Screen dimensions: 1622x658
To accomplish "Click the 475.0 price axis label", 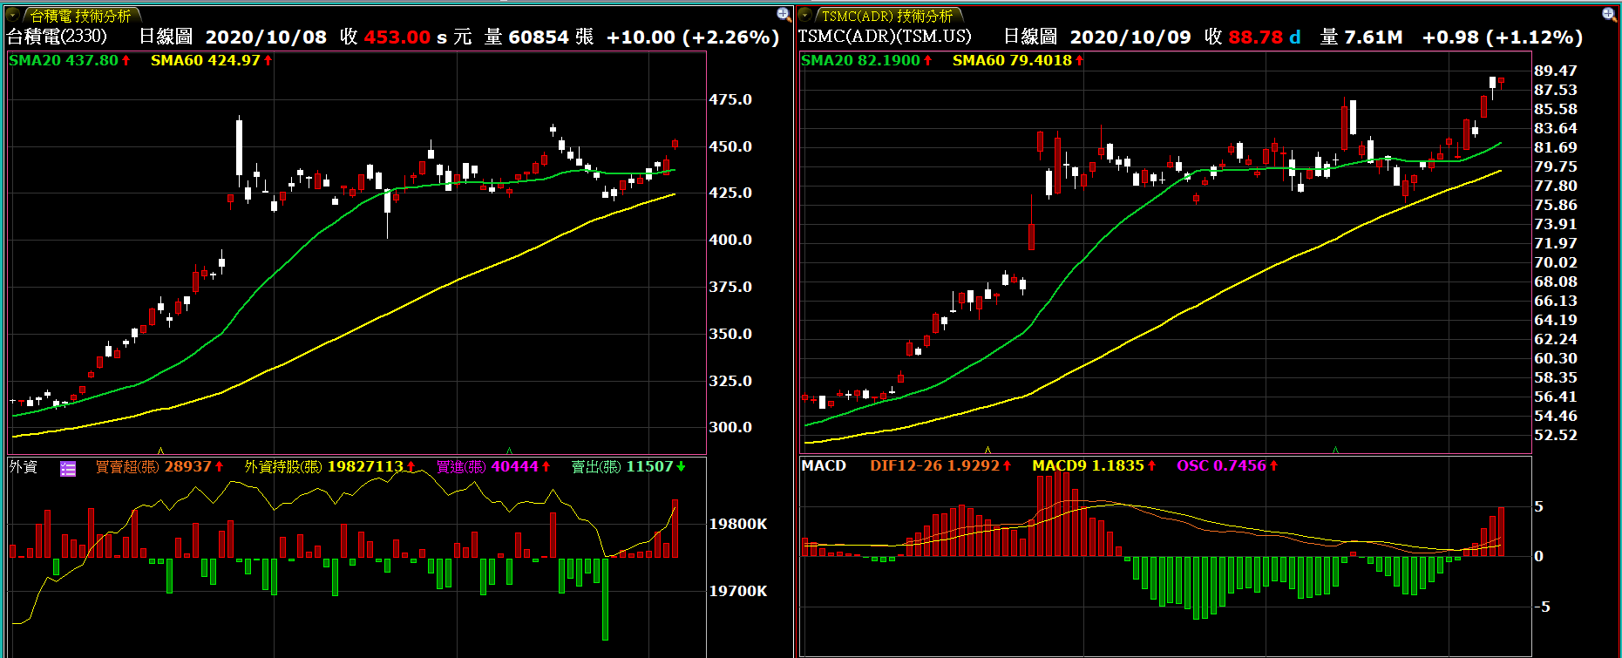I will click(730, 99).
